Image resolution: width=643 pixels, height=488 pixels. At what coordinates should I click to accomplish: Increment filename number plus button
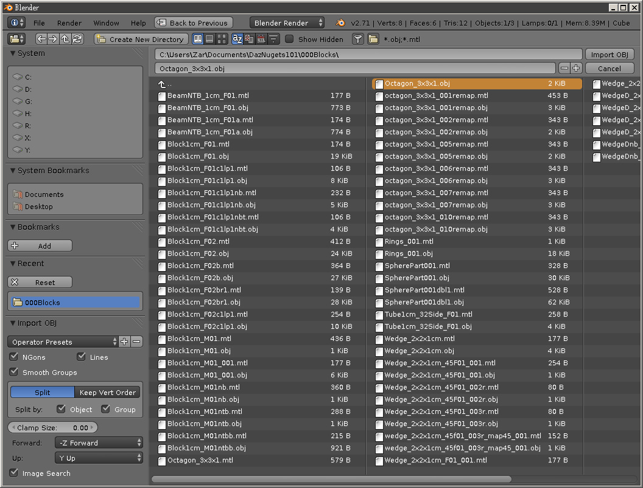click(x=576, y=69)
